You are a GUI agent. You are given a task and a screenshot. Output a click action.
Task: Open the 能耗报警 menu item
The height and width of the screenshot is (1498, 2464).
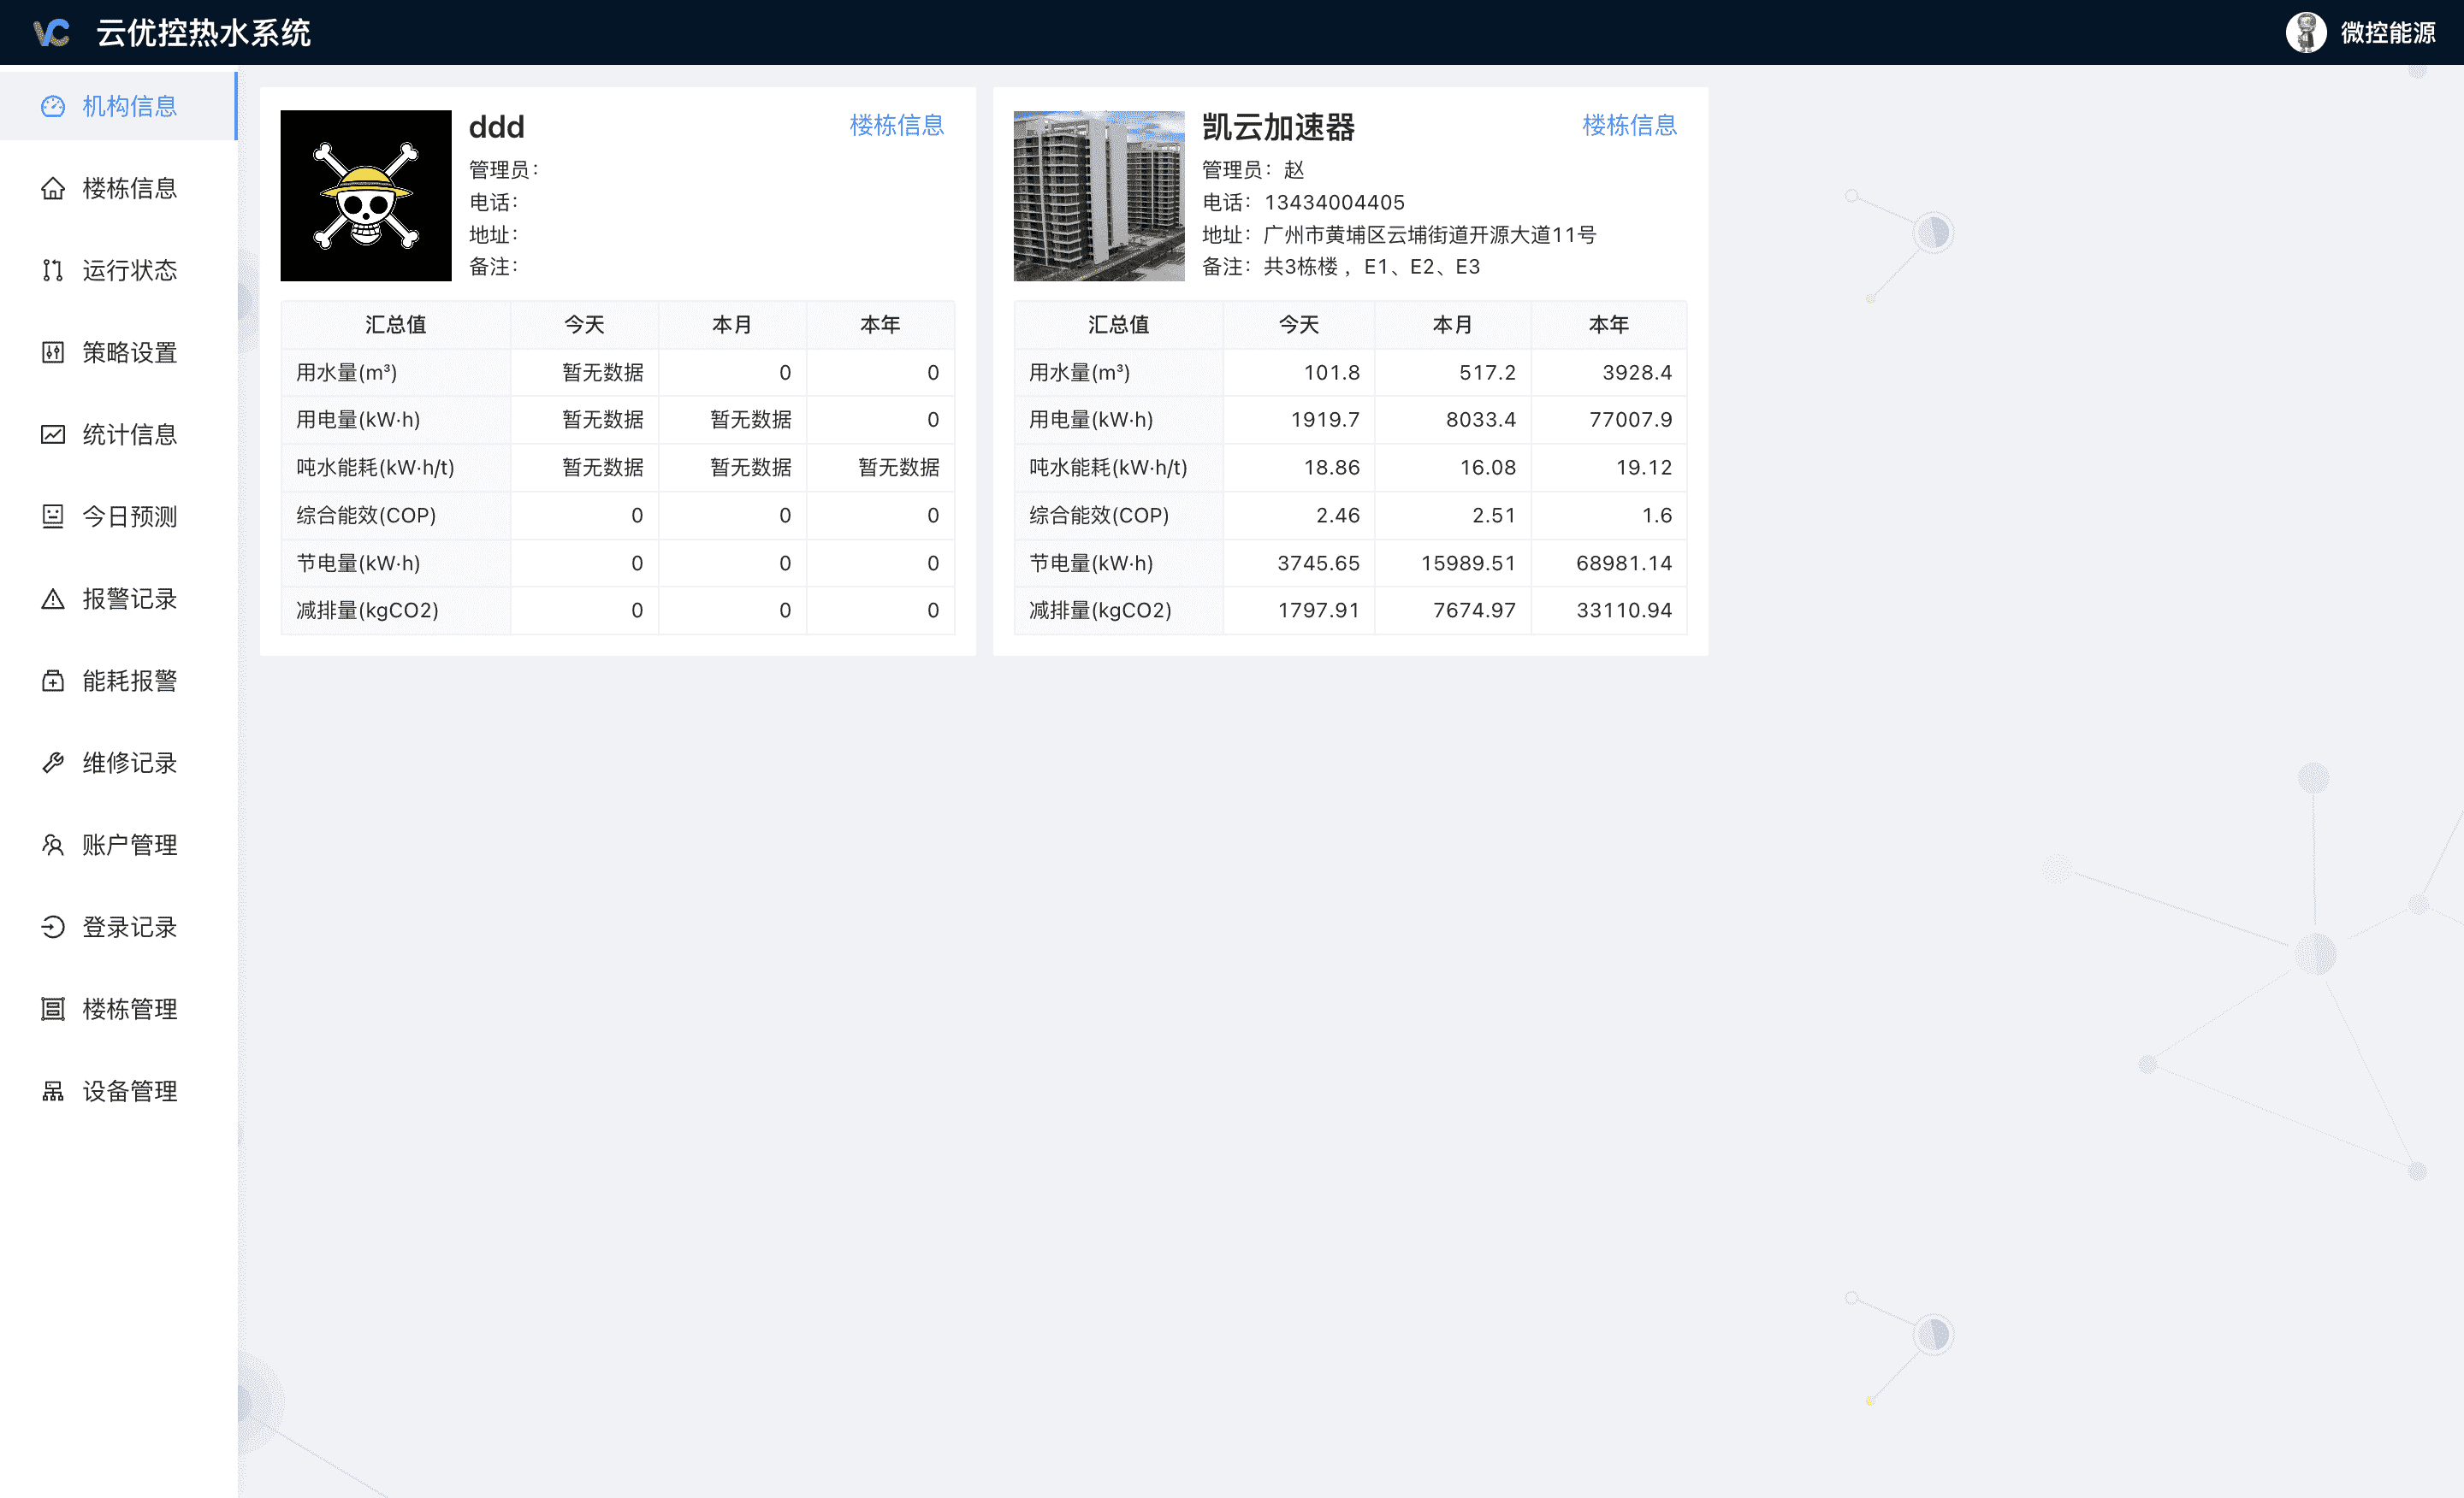click(x=129, y=681)
